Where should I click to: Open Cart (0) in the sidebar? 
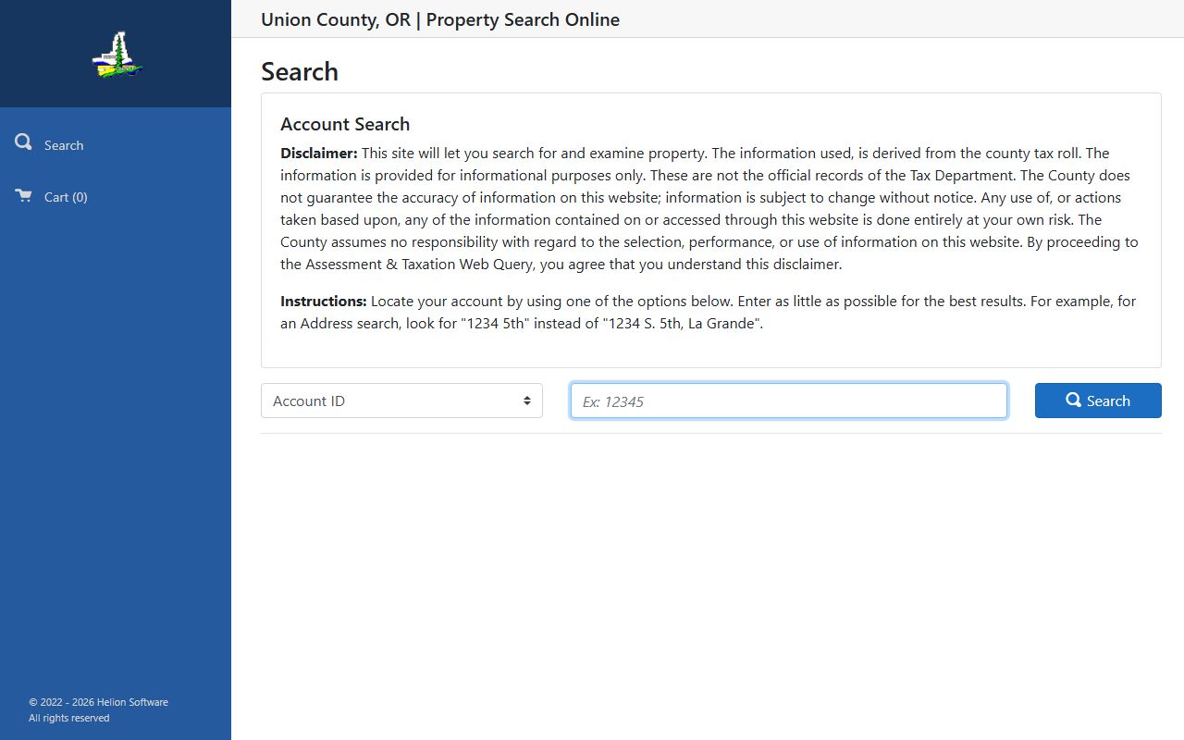pyautogui.click(x=66, y=197)
